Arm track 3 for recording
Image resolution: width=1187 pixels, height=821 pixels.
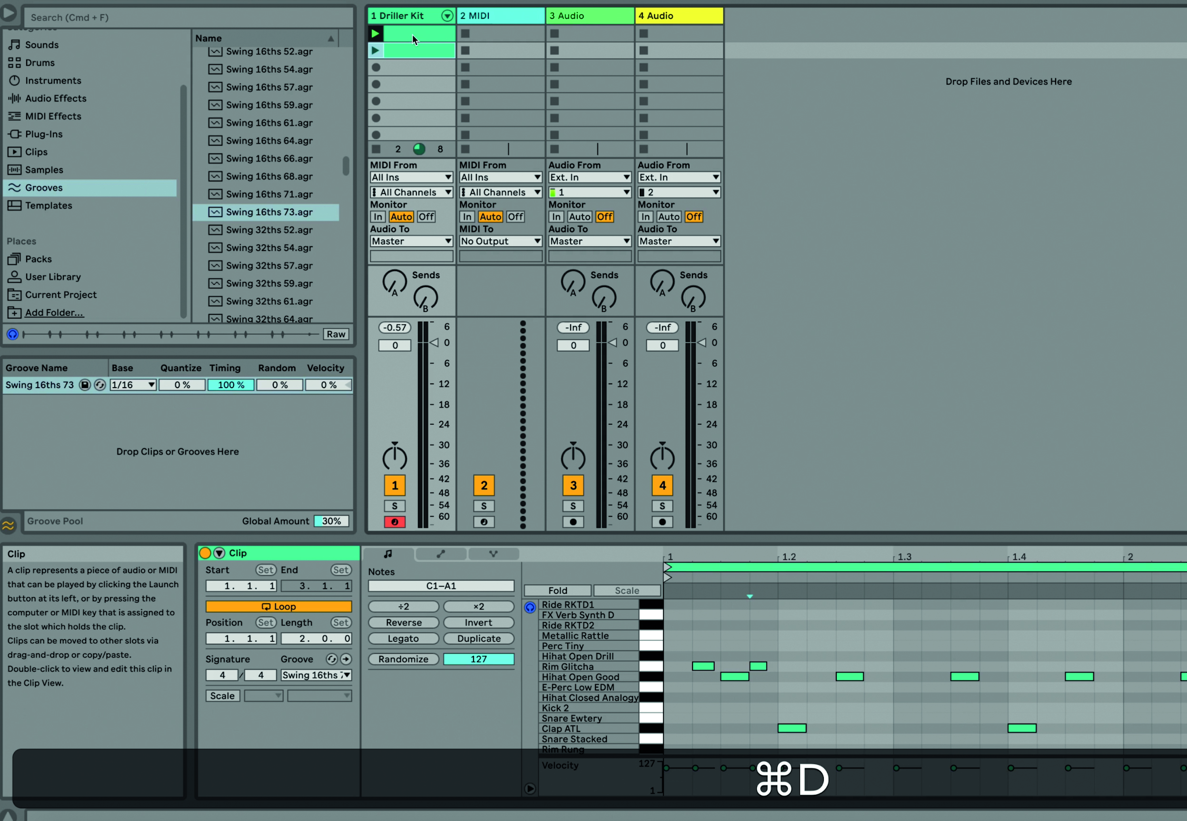(573, 522)
